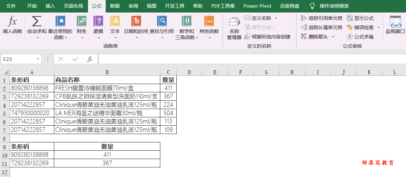Click Remove Arrows (删除箭头)

(314, 37)
